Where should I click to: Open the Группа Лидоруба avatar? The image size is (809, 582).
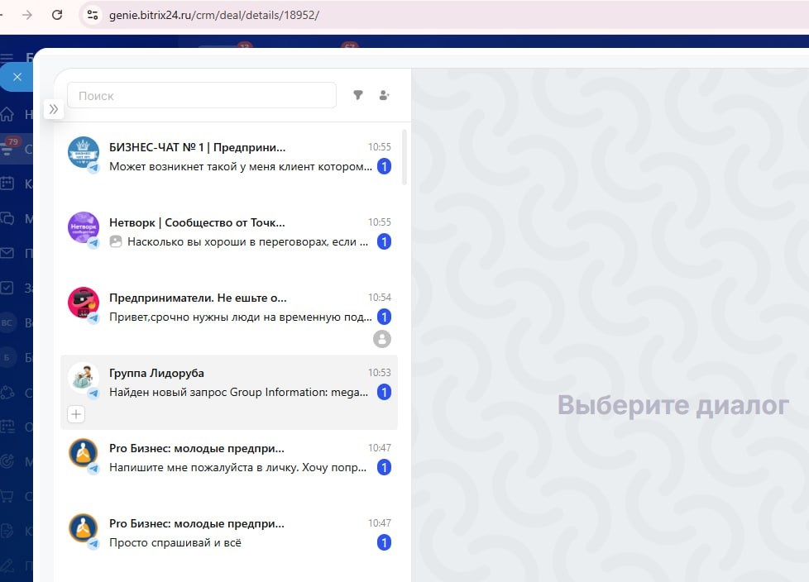click(84, 378)
